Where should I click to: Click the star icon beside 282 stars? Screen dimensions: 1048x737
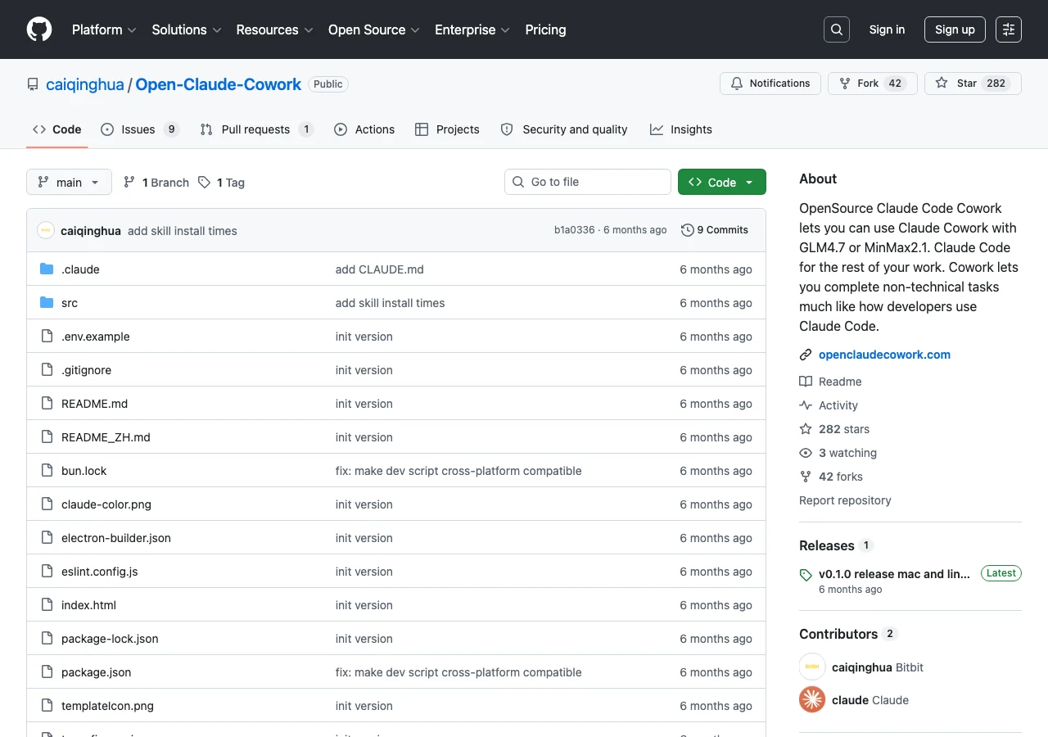(x=806, y=429)
